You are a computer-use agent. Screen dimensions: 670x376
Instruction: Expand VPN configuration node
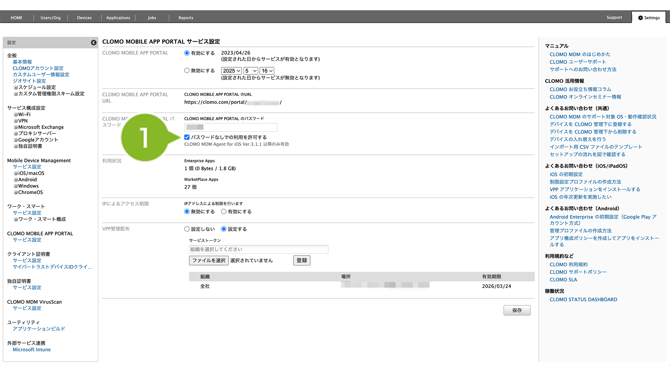pos(16,121)
